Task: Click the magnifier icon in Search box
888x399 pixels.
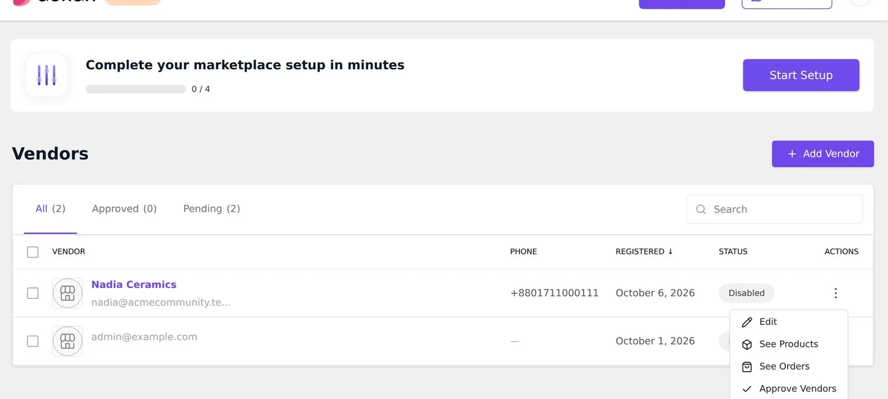Action: click(701, 209)
